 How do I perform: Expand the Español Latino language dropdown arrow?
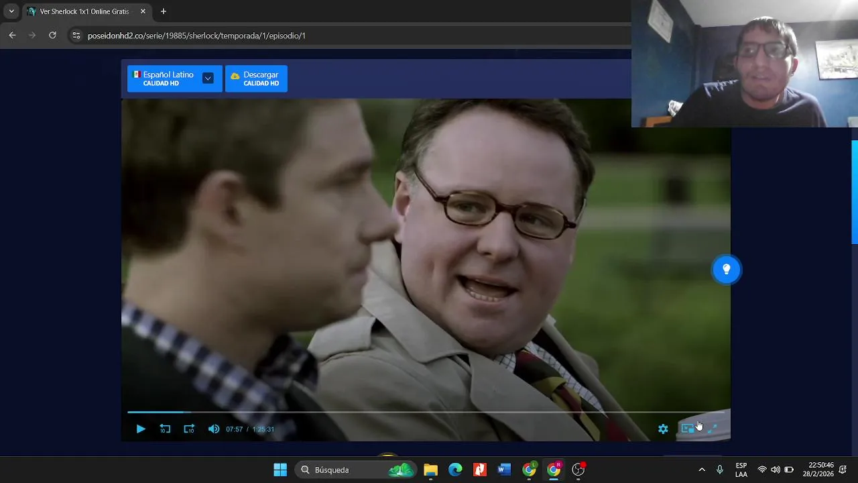point(208,78)
